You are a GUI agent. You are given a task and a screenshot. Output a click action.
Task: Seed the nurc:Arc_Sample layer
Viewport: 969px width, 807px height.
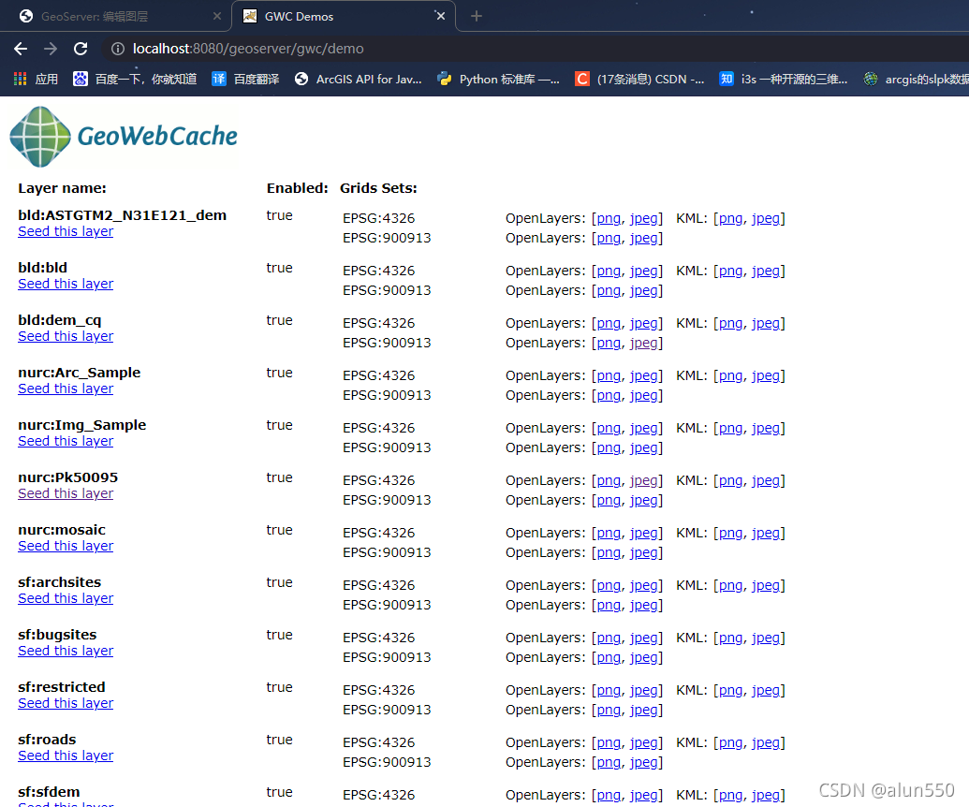pyautogui.click(x=65, y=388)
